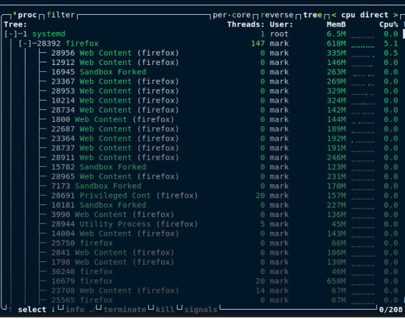Select process 28965 Web Content row
The width and height of the screenshot is (405, 319).
201,176
